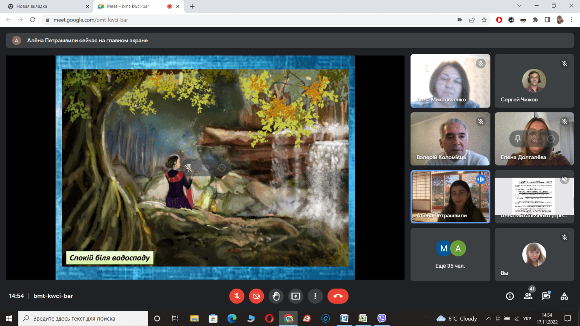Mute Елена Долгалёва from her tile overlay

534,139
